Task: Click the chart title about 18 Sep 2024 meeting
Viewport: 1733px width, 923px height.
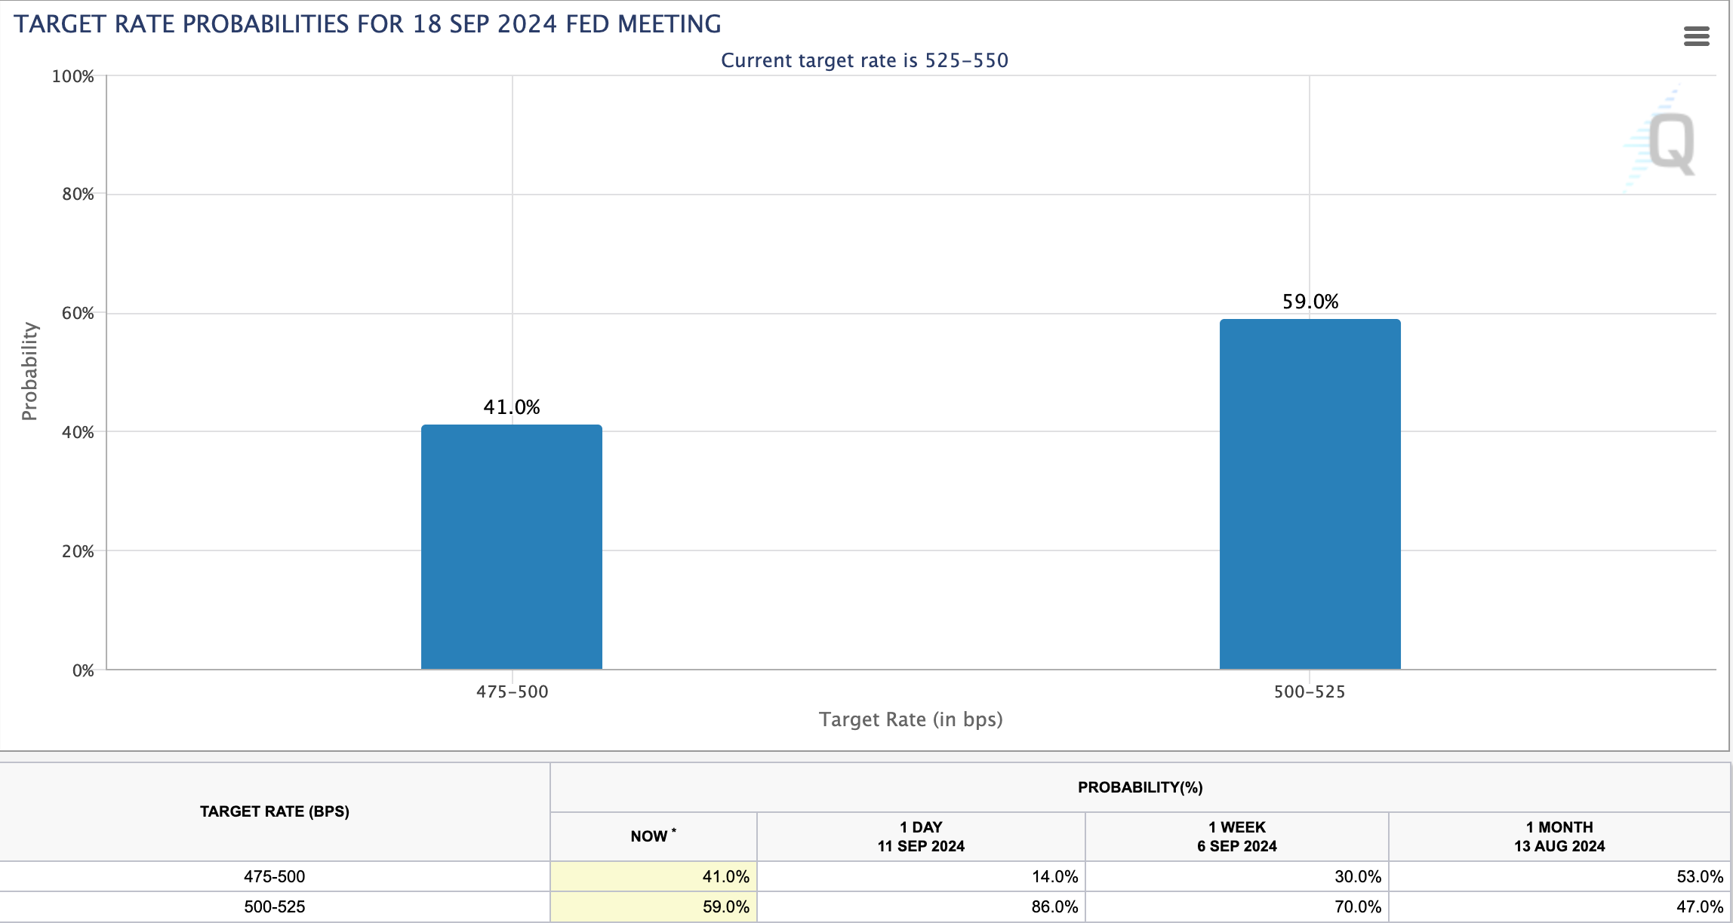Action: click(368, 24)
